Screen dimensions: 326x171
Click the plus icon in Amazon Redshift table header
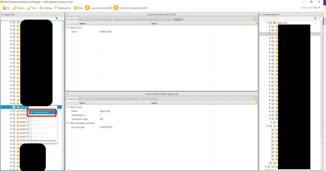257,103
